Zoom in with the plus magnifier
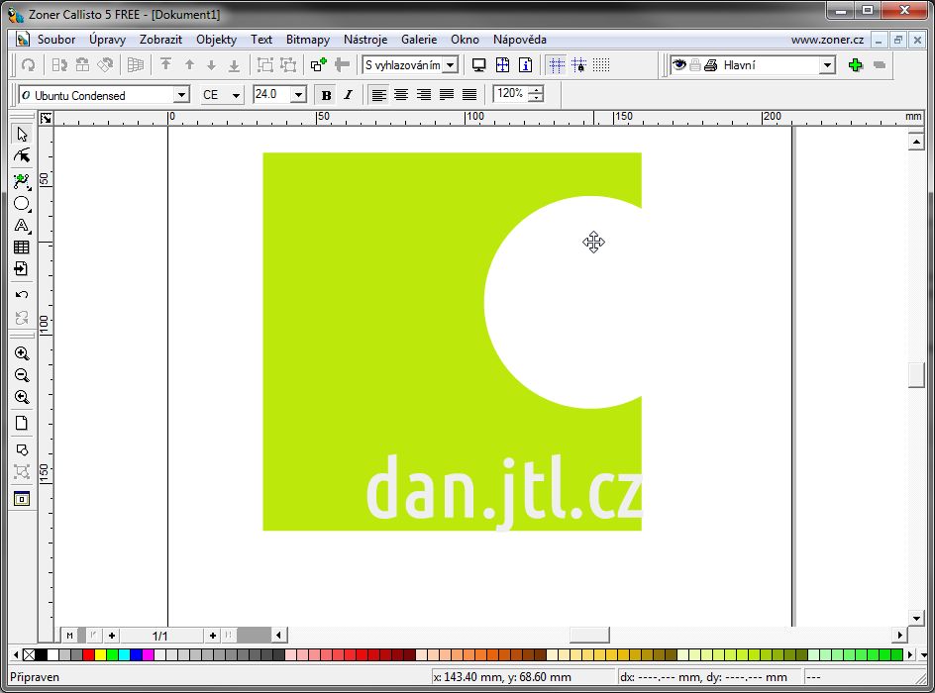Screen dimensions: 935x693 [x=22, y=353]
